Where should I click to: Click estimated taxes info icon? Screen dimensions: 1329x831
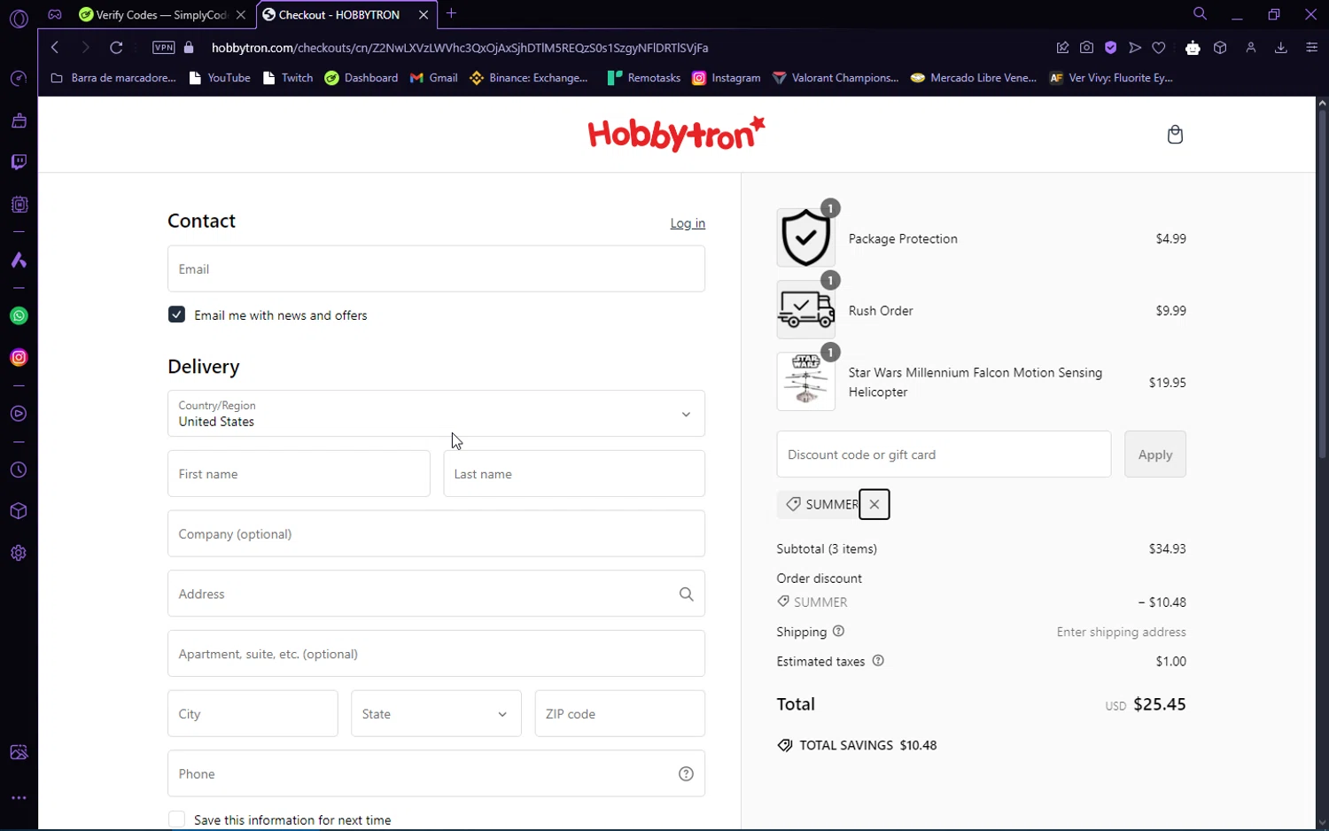[878, 661]
